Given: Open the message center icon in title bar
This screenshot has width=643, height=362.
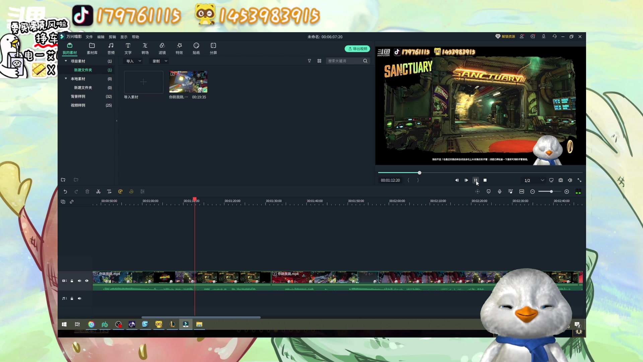Looking at the screenshot, I should click(x=533, y=37).
